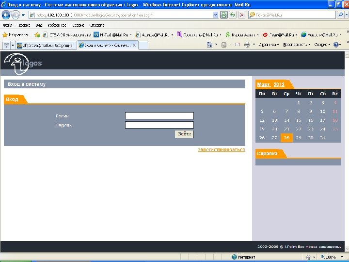Click the Home page icon
The image size is (349, 262).
point(209,45)
